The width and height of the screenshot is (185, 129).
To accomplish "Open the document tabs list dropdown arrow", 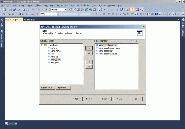I will [178, 20].
